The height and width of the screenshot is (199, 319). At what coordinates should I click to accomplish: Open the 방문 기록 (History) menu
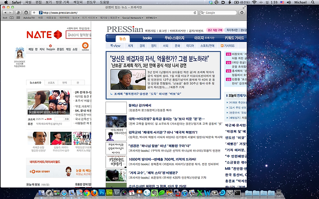(x=62, y=2)
